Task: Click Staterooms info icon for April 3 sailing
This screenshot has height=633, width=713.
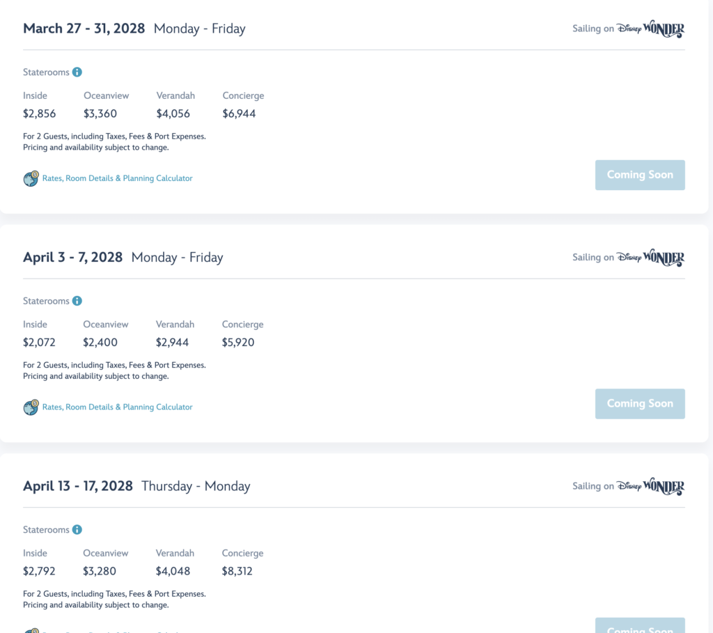Action: pyautogui.click(x=77, y=301)
